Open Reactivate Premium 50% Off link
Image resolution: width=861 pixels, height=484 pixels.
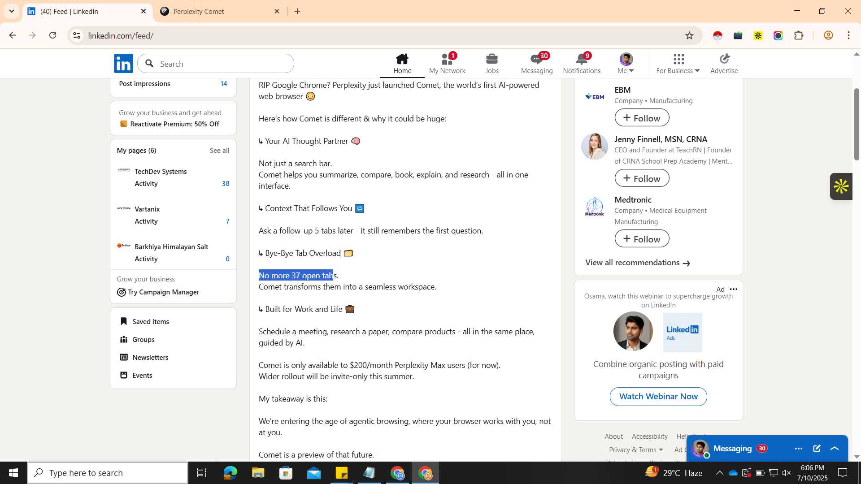(x=170, y=124)
